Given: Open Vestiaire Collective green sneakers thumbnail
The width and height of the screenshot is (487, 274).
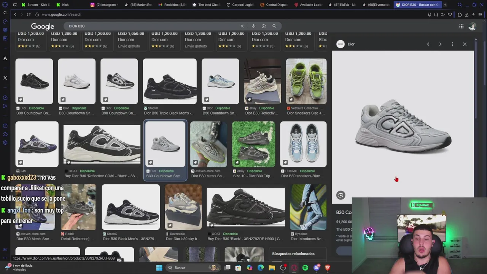Looking at the screenshot, I should coord(306,81).
